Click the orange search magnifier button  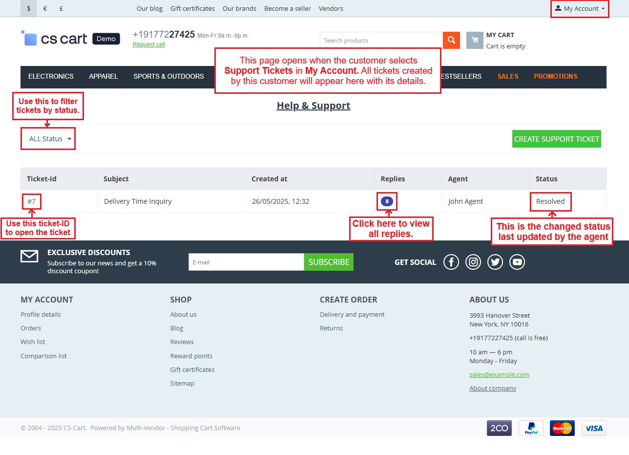pos(451,41)
